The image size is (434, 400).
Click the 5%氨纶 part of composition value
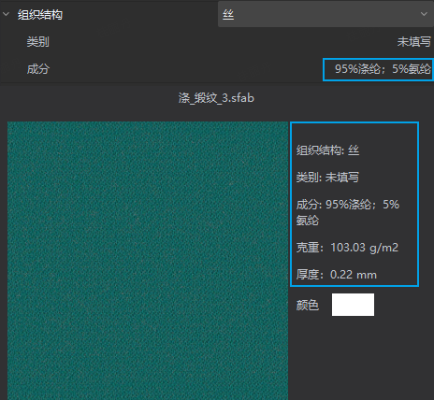pos(412,69)
